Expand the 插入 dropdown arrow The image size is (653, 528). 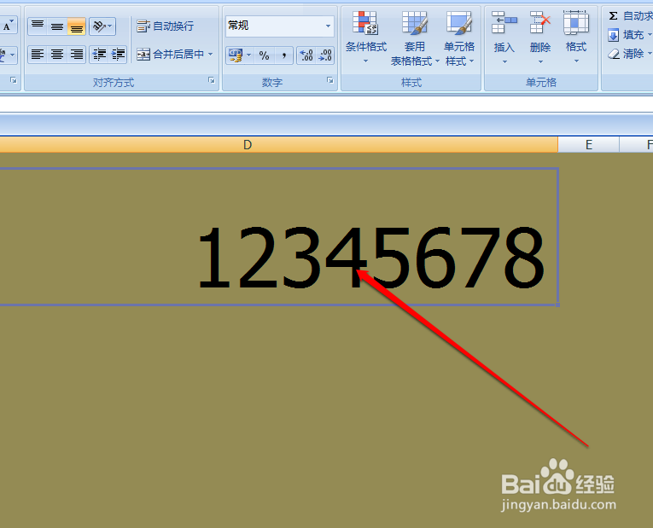504,62
